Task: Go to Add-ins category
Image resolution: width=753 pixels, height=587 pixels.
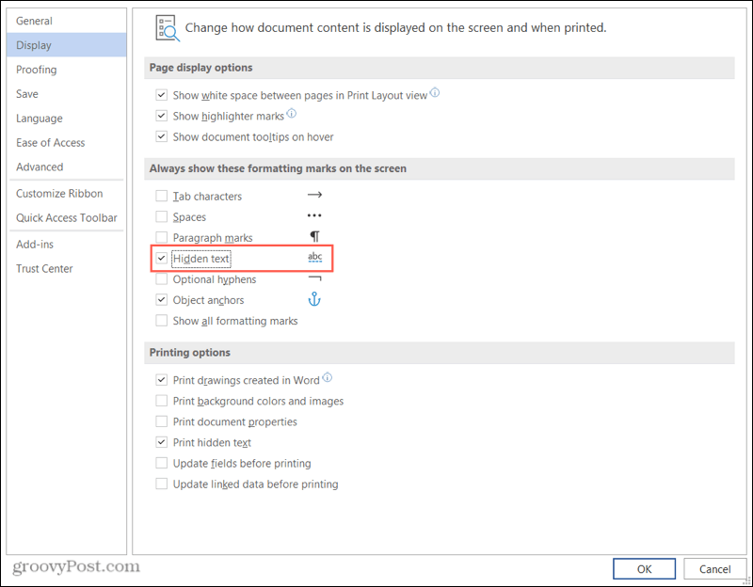Action: (x=67, y=245)
